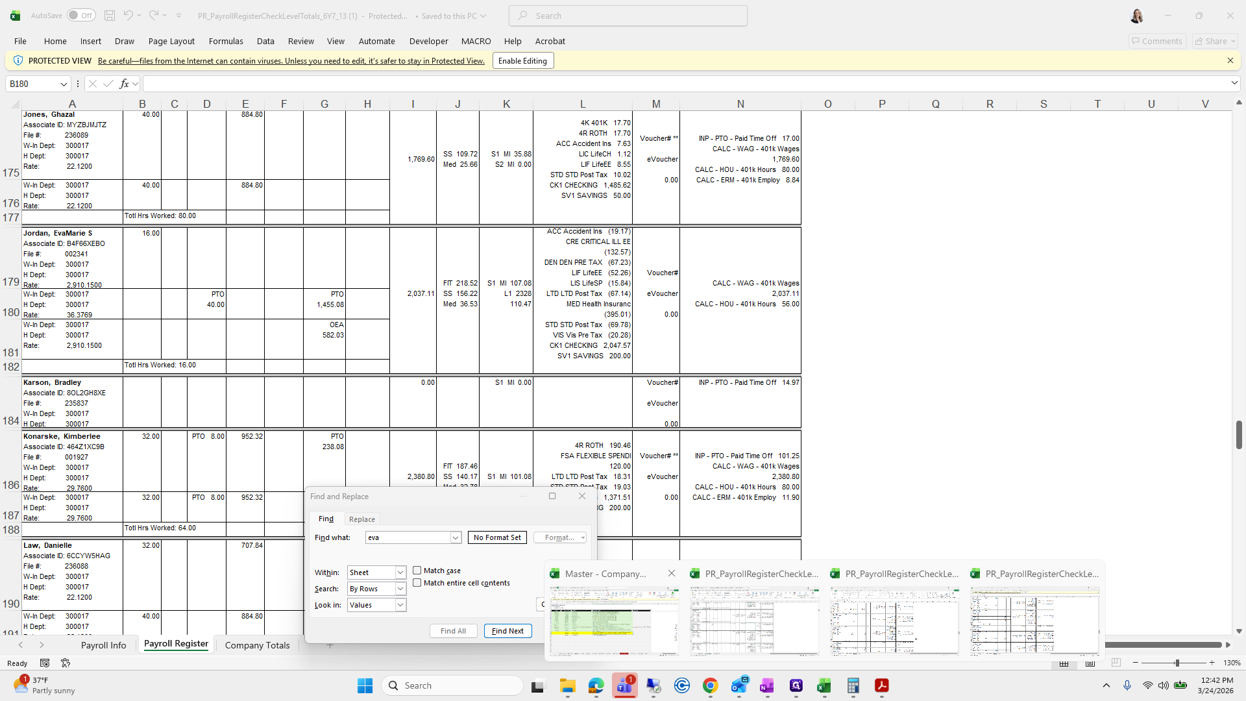The width and height of the screenshot is (1246, 701).
Task: Enable Match case checkbox
Action: point(417,571)
